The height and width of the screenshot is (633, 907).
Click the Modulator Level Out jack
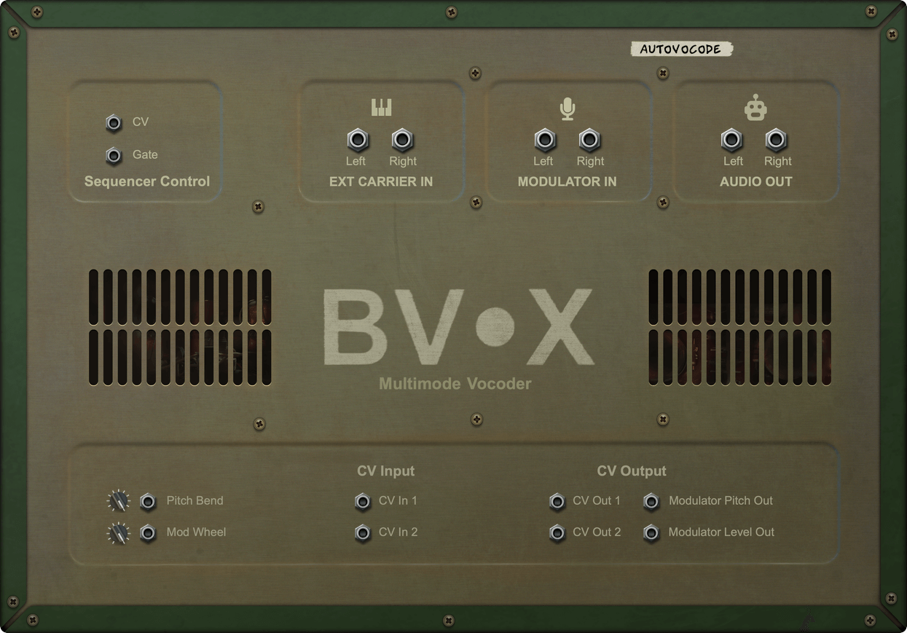[651, 533]
